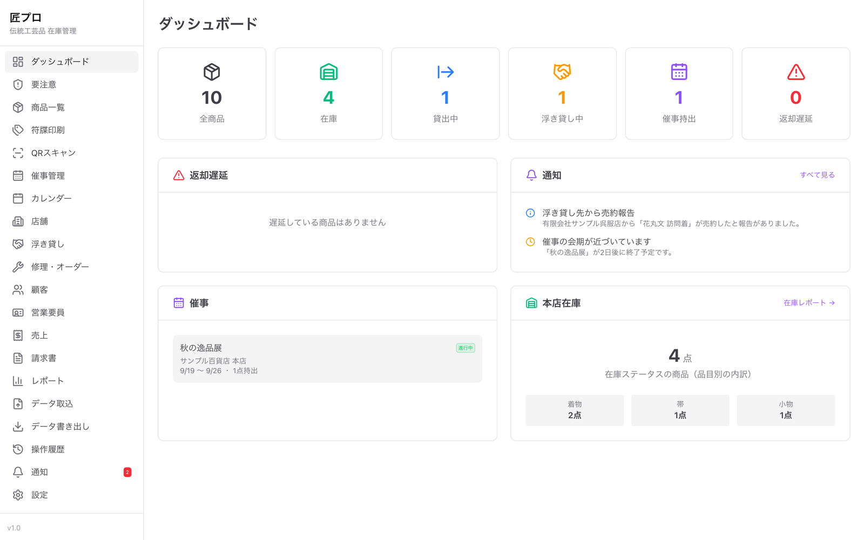Viewport: 864px width, 540px height.
Task: Open the ダッシュボード menu item
Action: 72,62
